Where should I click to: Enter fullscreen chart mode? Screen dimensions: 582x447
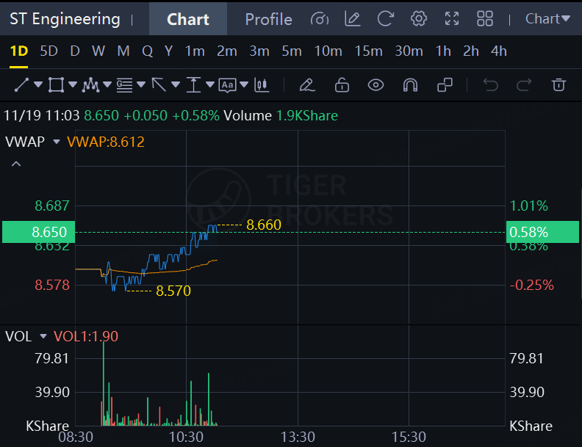[452, 18]
